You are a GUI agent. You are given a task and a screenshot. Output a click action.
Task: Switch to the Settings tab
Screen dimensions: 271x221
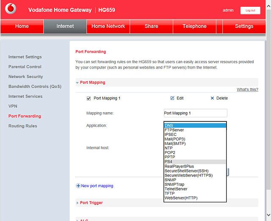click(244, 26)
